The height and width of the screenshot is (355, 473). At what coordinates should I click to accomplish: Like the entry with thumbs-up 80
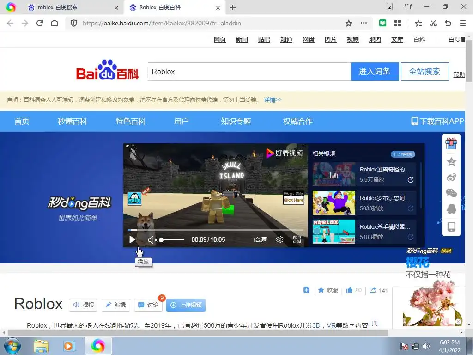pos(354,290)
